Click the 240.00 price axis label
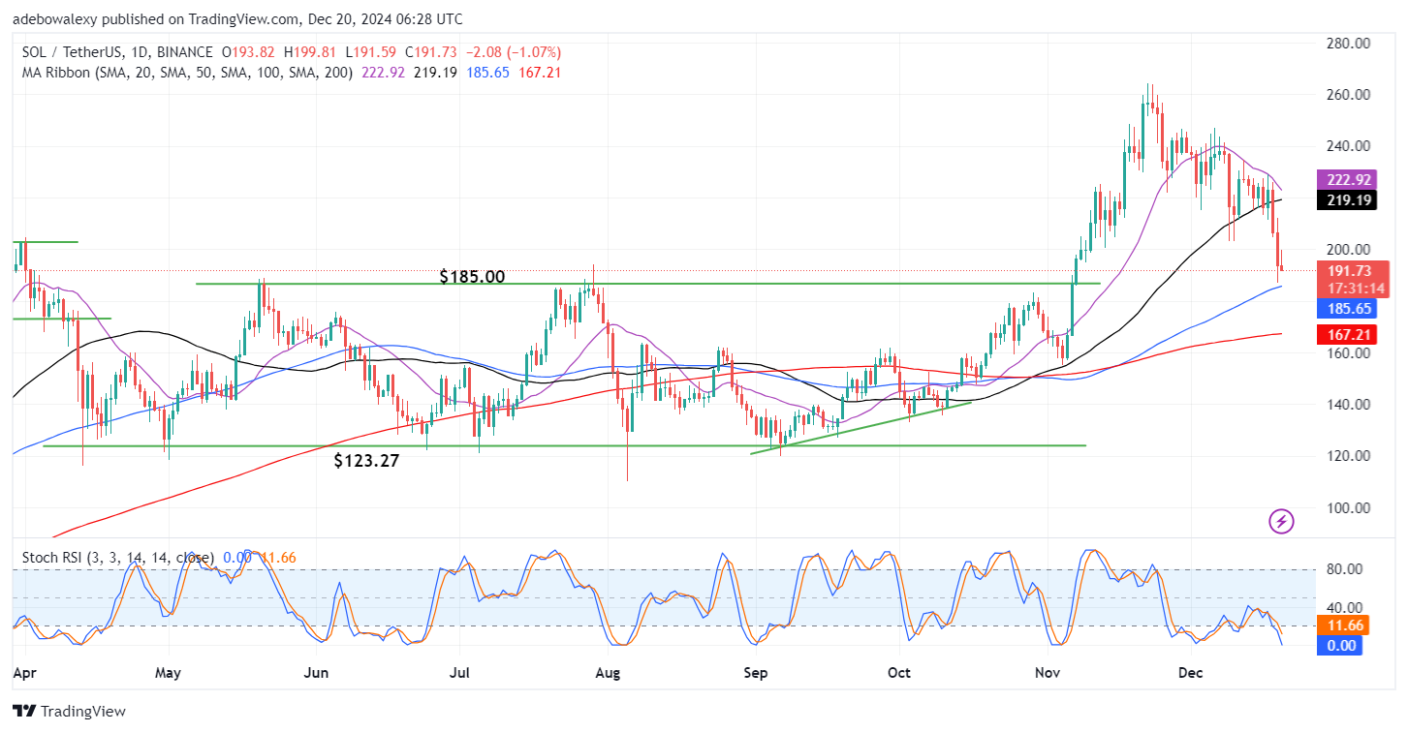 1348,146
